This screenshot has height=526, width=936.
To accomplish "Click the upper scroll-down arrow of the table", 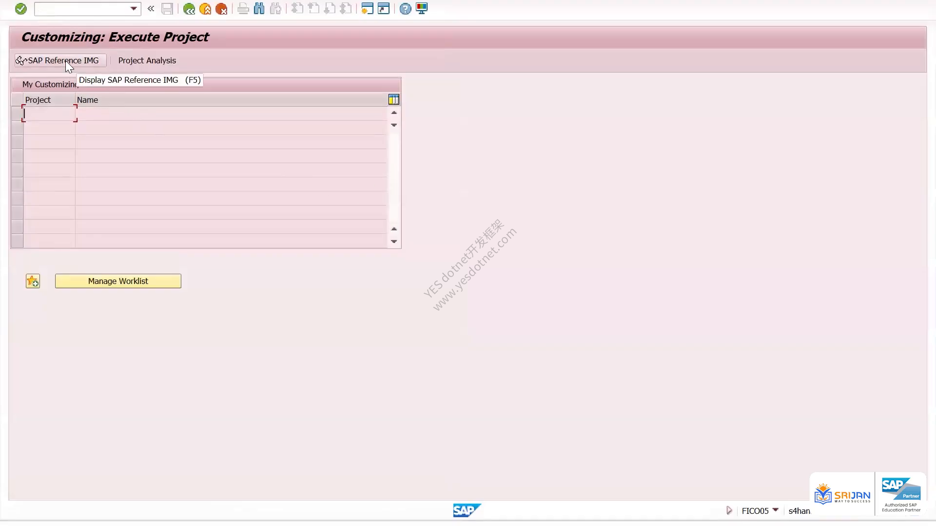I will coord(394,125).
